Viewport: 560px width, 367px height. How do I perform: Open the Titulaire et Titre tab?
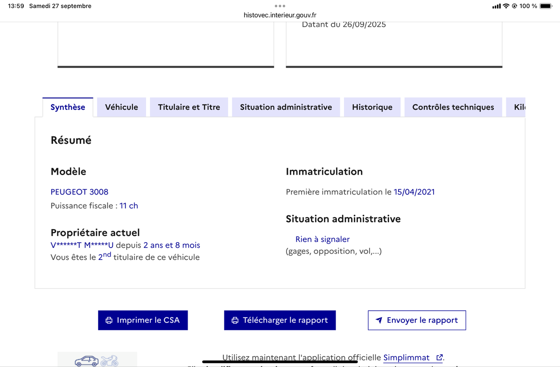click(189, 107)
